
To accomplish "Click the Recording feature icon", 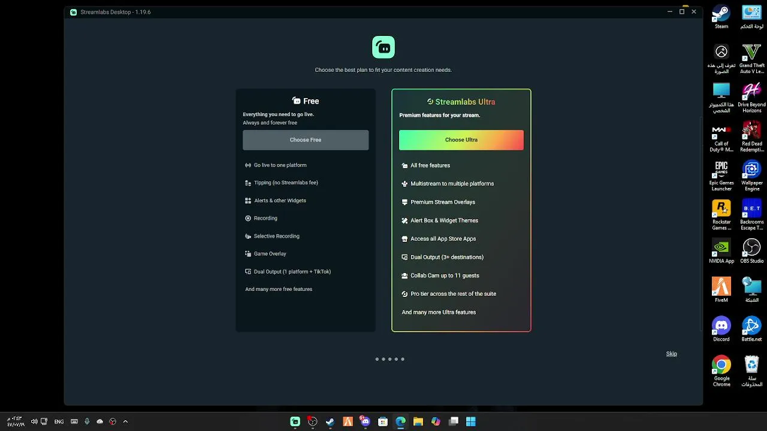I will click(248, 218).
